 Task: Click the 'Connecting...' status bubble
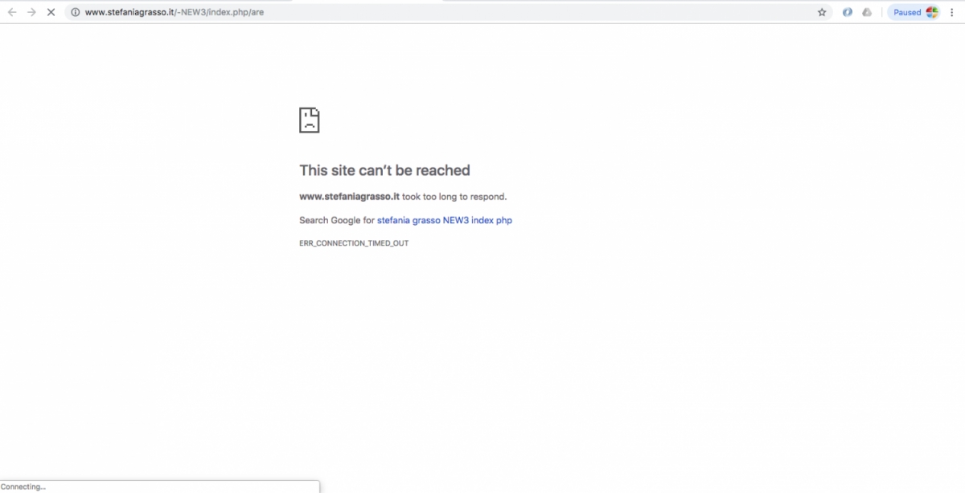point(24,487)
